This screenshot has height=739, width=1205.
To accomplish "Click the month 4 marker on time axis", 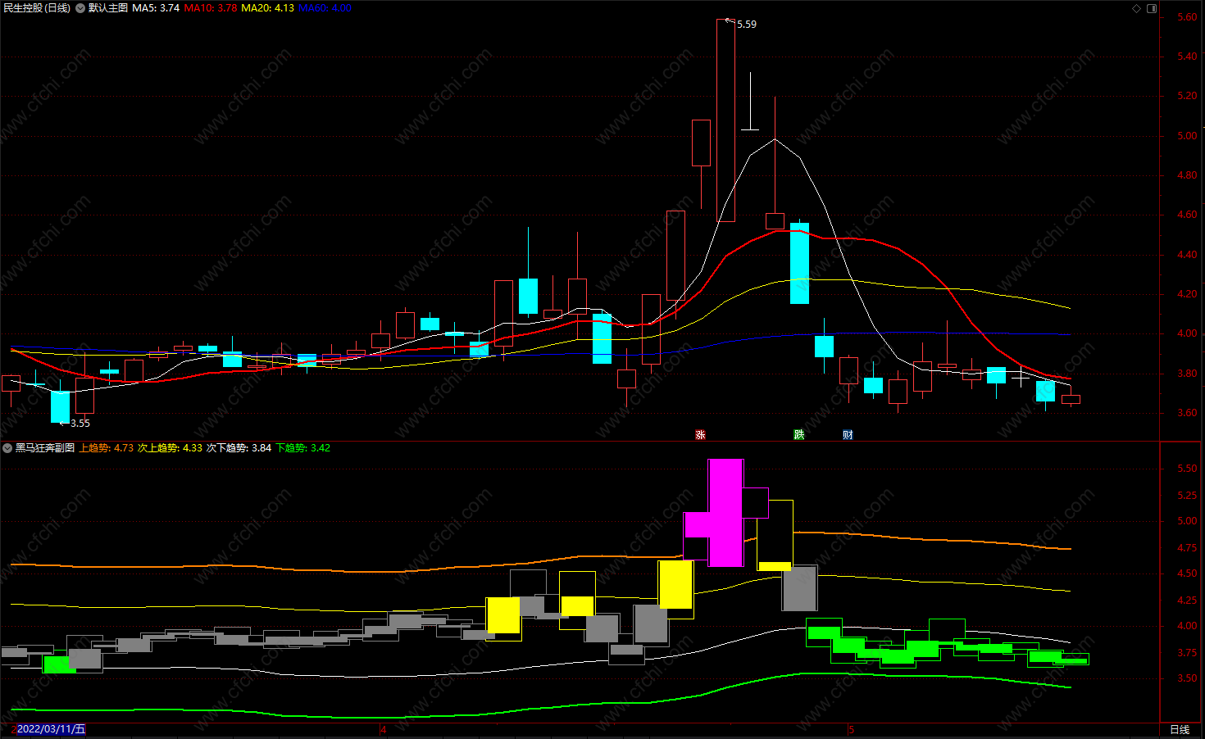I will coord(384,729).
